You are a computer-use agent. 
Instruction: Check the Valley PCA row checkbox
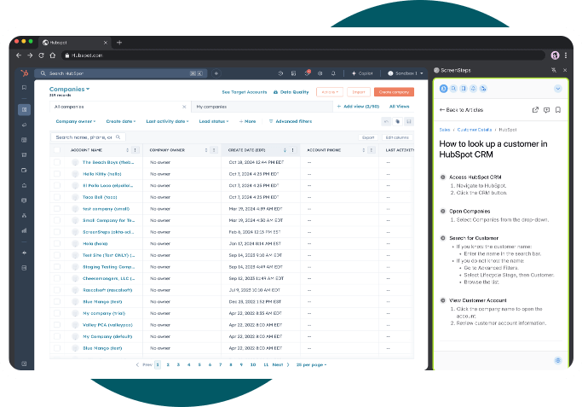[57, 324]
